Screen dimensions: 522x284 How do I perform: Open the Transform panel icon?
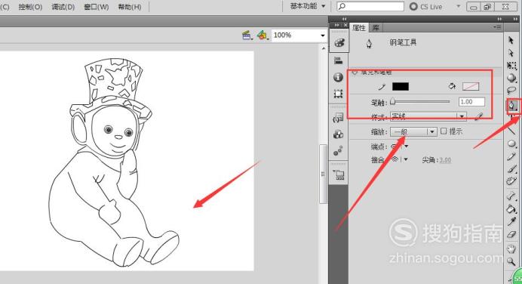[338, 94]
